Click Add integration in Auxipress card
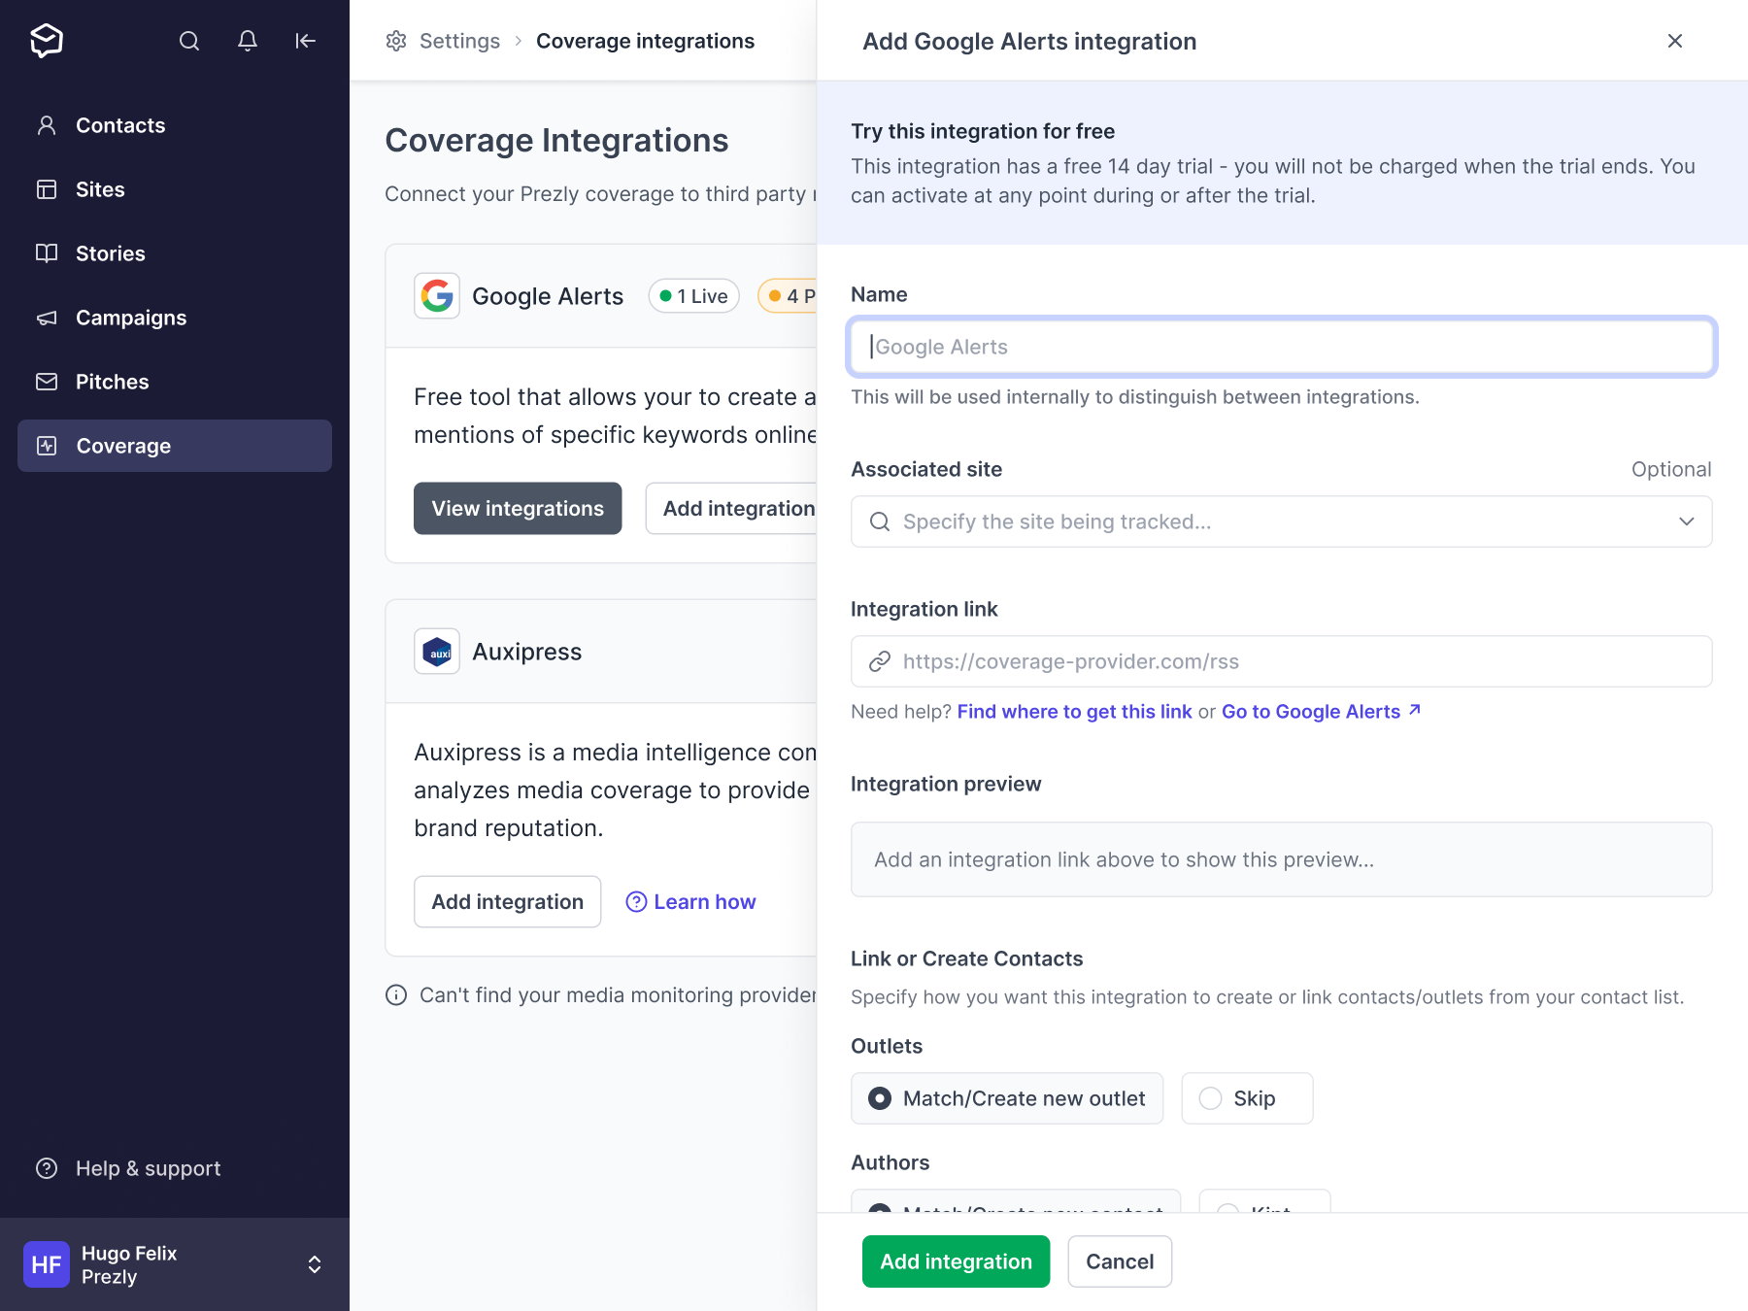Screen dimensions: 1748x1311 point(508,902)
